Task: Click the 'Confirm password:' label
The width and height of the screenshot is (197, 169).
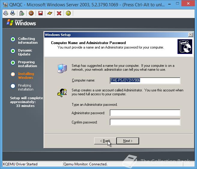Action: tap(85, 122)
